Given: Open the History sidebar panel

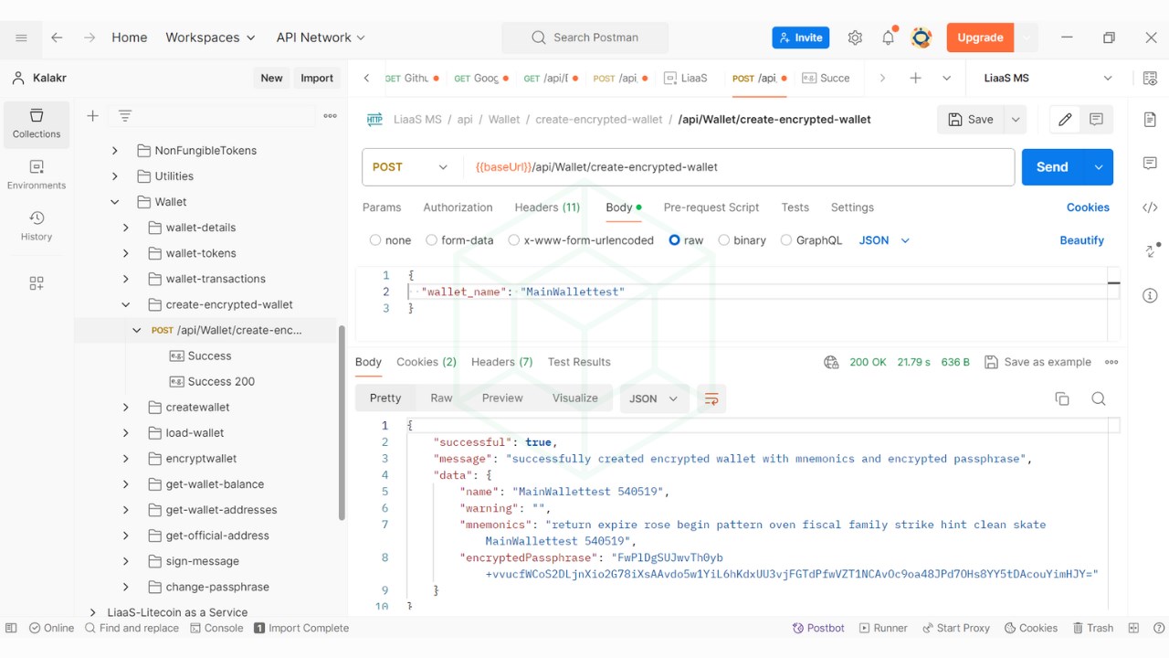Looking at the screenshot, I should pyautogui.click(x=37, y=227).
